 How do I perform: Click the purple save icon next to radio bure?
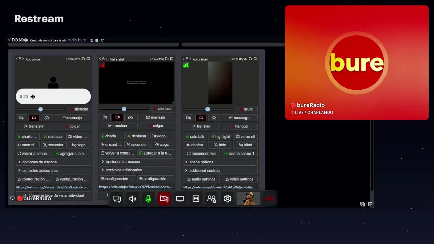(92, 40)
